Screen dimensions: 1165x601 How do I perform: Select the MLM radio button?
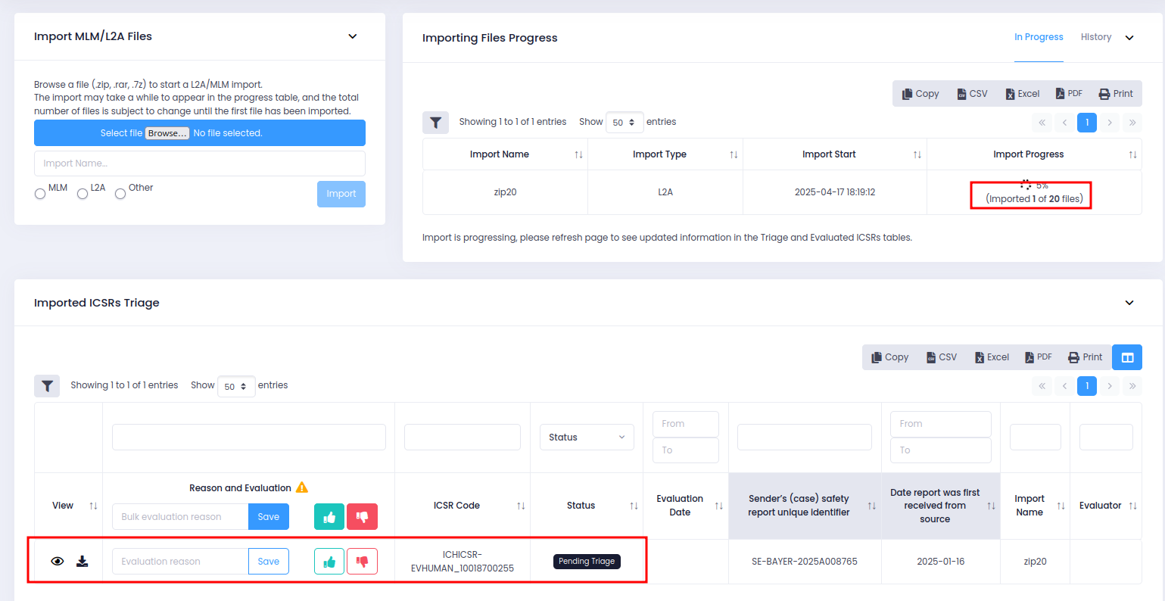(x=40, y=194)
